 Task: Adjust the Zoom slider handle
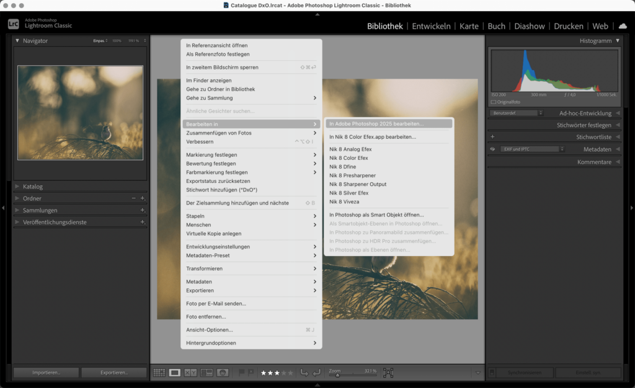click(x=337, y=376)
